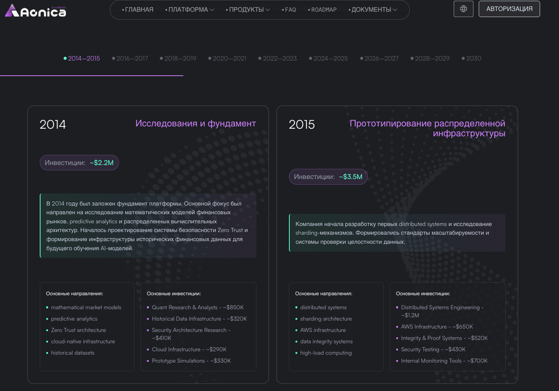
Task: Click the 2015 investment badge ~$3.5M
Action: pyautogui.click(x=328, y=177)
